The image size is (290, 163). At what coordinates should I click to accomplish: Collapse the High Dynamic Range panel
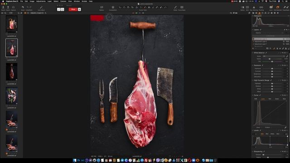pos(253,81)
